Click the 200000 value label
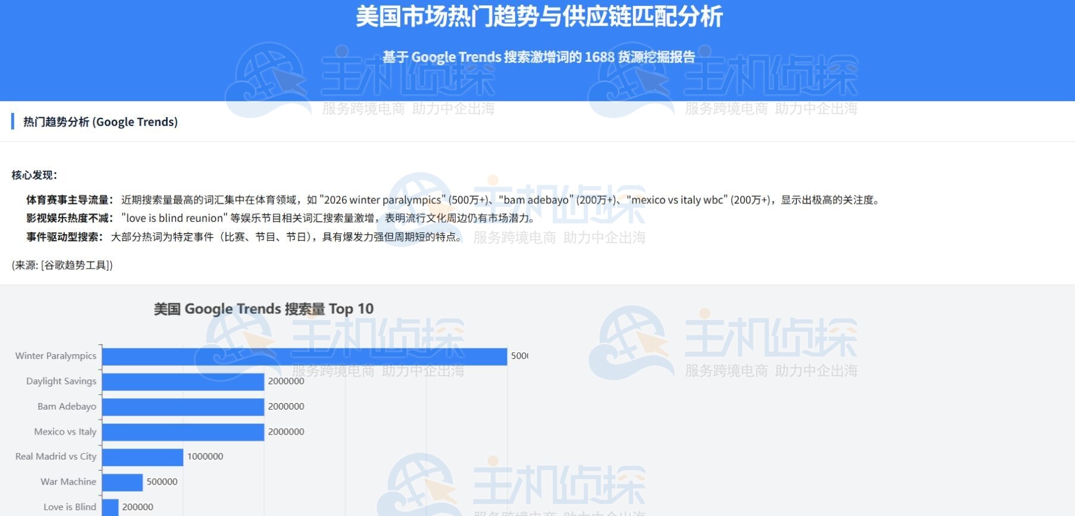This screenshot has width=1075, height=516. click(137, 508)
